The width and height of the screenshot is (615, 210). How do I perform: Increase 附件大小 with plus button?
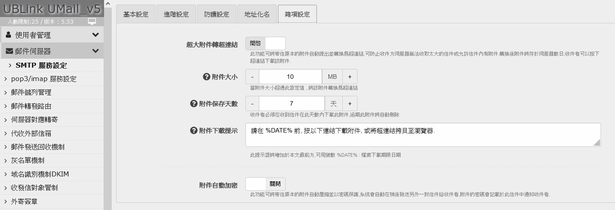[x=350, y=77]
